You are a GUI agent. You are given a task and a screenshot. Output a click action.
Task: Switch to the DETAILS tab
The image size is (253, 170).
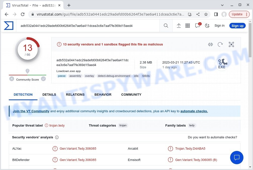[49, 95]
